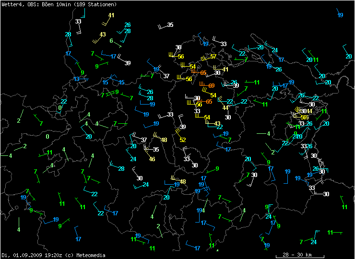Viewport: 355px width, 259px height.
Task: Select the yellow 57 wind barb station
Action: pyautogui.click(x=213, y=57)
